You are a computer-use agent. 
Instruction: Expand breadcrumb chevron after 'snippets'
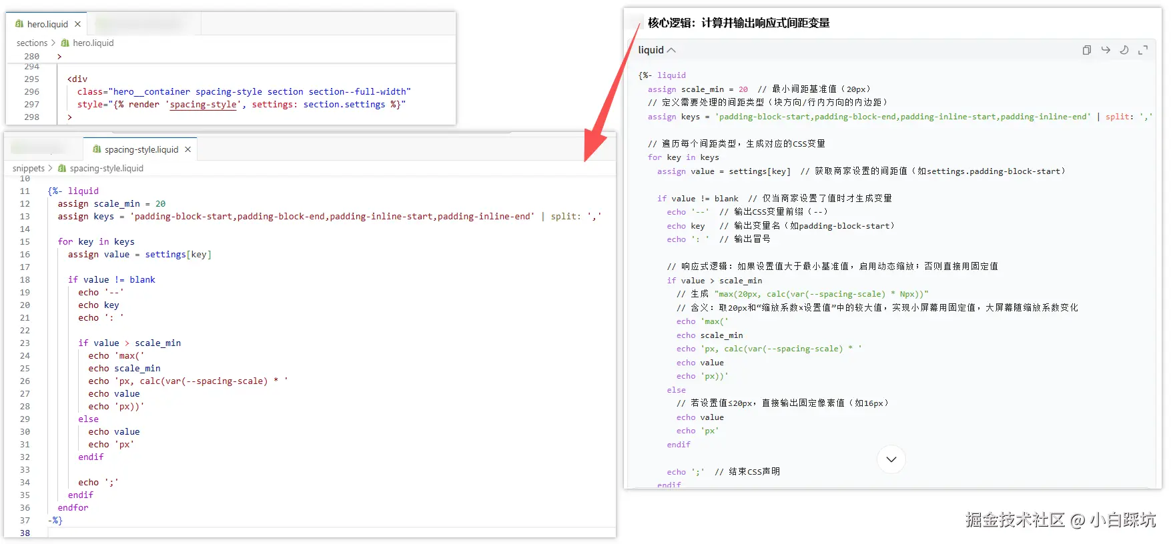pyautogui.click(x=50, y=168)
